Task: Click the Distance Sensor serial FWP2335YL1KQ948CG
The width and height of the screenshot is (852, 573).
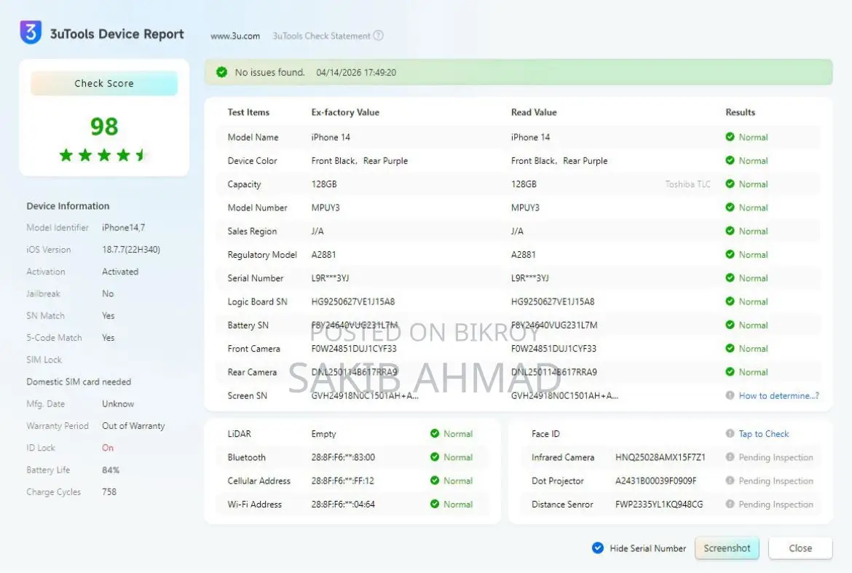Action: 658,504
